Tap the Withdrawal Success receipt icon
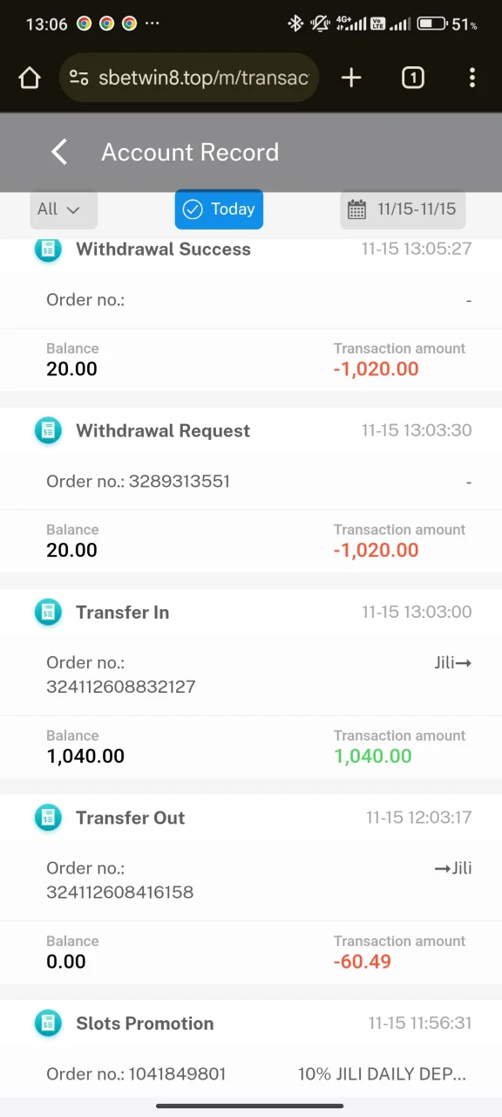502x1117 pixels. coord(48,250)
